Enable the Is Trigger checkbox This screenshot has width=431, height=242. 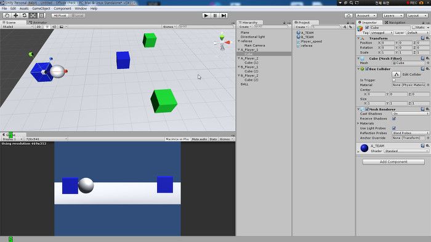394,80
